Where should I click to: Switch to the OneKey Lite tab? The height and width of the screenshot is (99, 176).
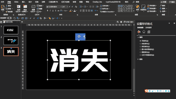click(97, 2)
